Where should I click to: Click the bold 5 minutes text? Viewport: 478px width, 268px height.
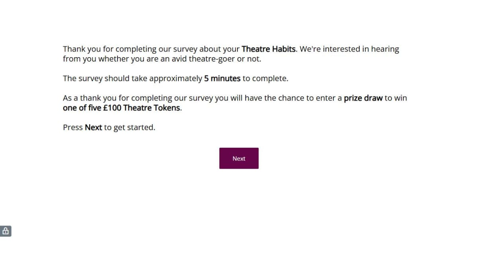[222, 79]
